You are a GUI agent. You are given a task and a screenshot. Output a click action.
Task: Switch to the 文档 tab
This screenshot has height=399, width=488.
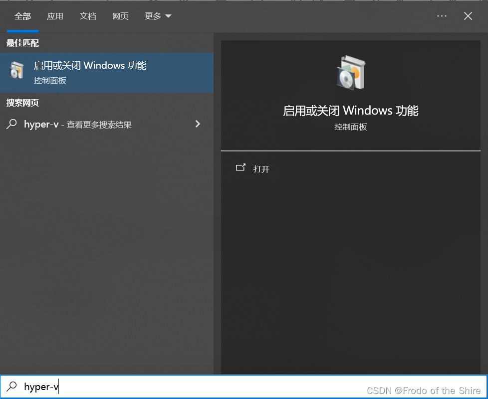[x=88, y=16]
